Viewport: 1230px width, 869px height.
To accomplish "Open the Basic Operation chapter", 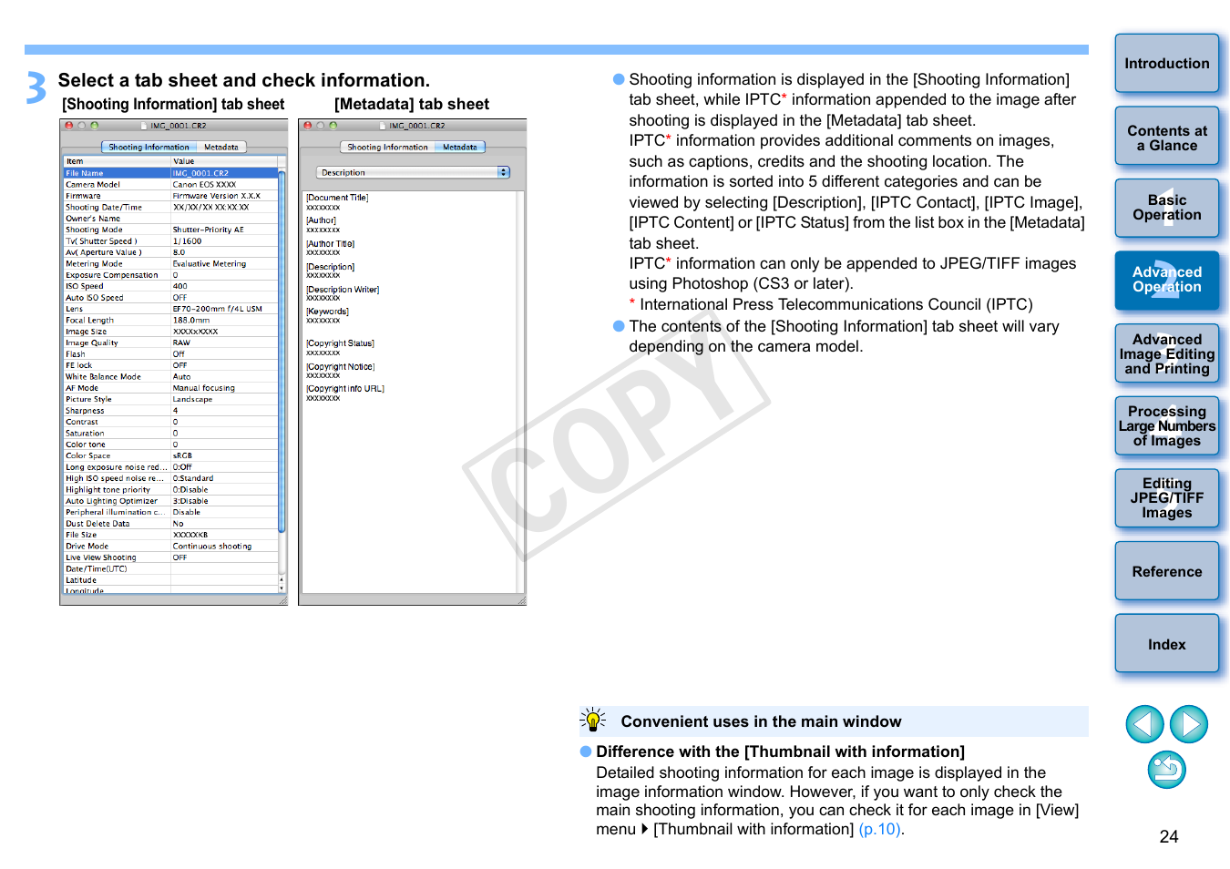I will coord(1166,208).
